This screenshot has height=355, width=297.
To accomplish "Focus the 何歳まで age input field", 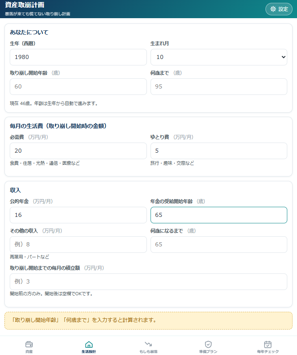I will click(219, 86).
